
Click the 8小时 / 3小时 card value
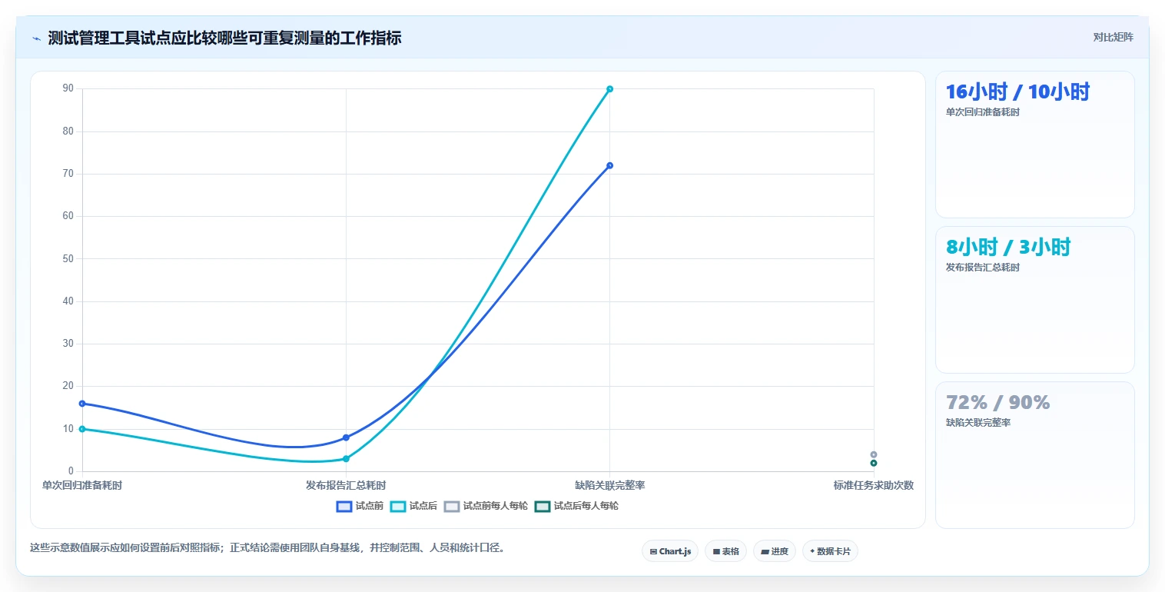pos(1007,248)
